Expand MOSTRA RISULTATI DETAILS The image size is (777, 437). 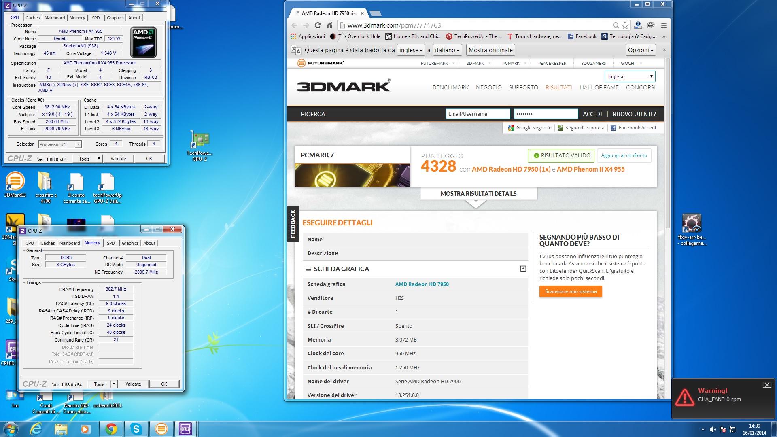point(479,194)
